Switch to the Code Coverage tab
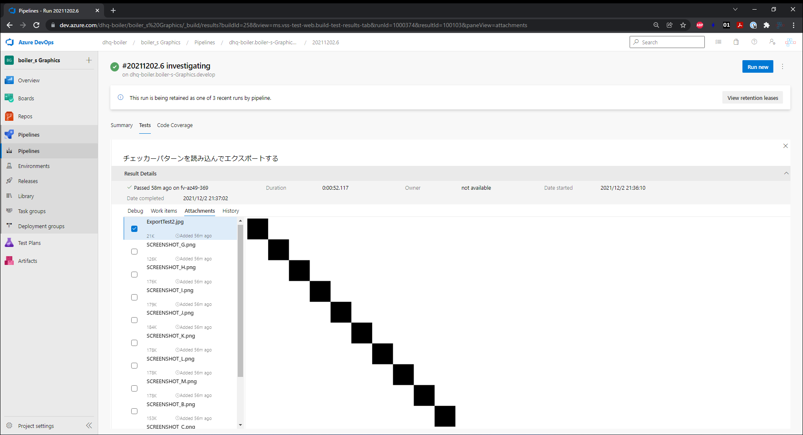The image size is (803, 435). pyautogui.click(x=175, y=125)
